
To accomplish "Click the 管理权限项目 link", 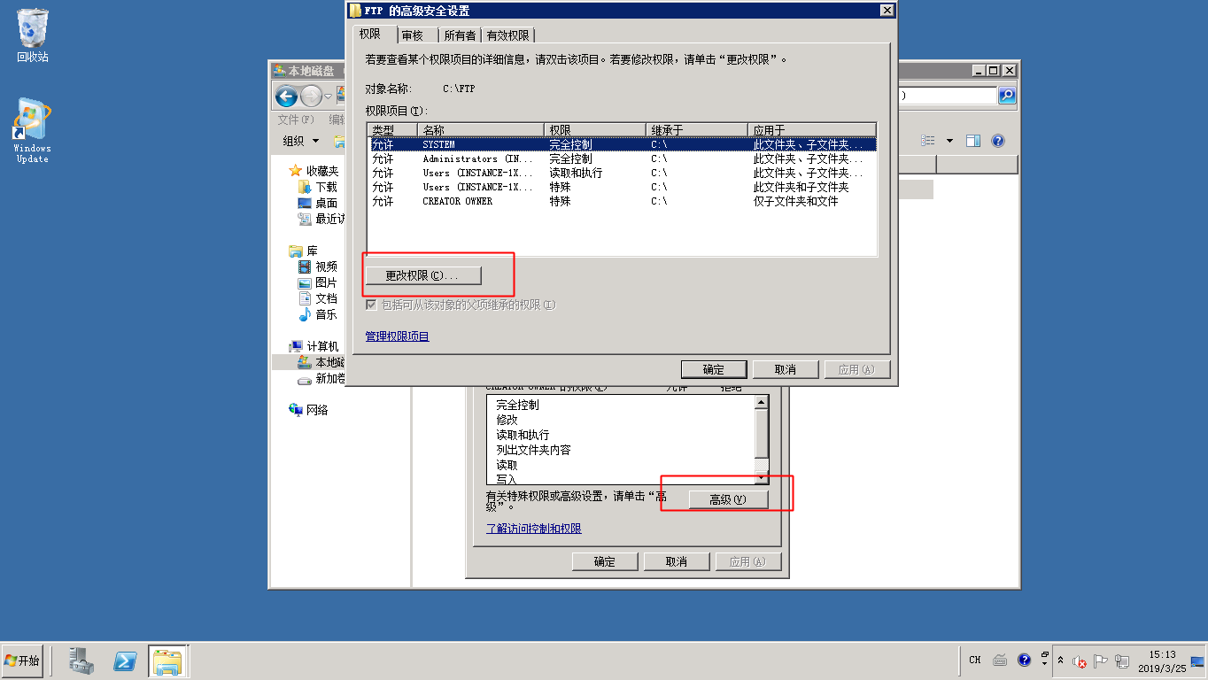I will [x=397, y=336].
